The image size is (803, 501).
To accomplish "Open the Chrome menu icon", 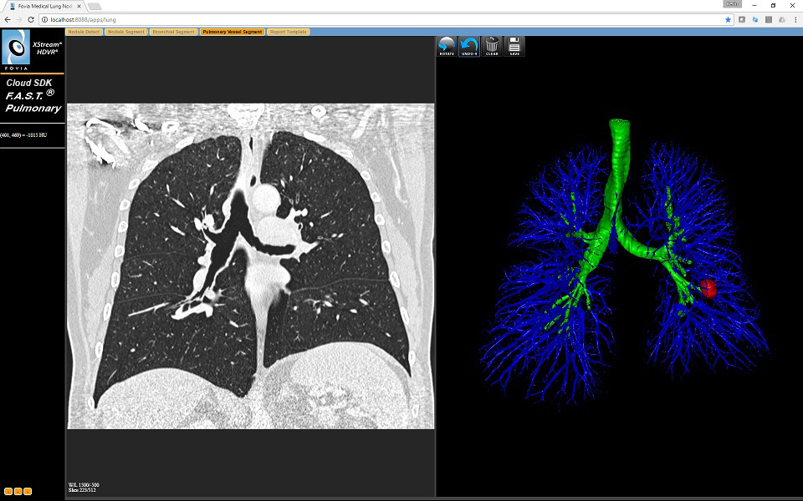I will (x=795, y=18).
